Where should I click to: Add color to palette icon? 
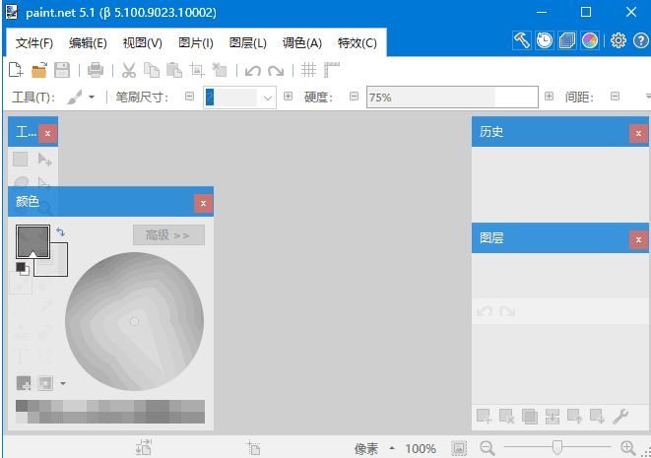(x=24, y=383)
